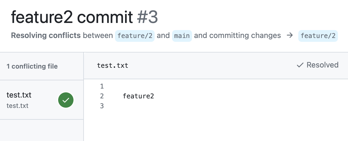Click the Resolved checkmark in file header
The image size is (348, 141).
click(x=300, y=65)
